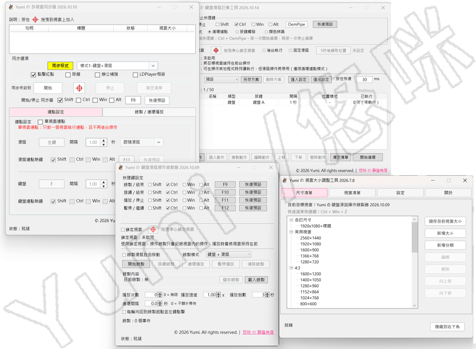This screenshot has width=476, height=349.
Task: Click the crosshair icon beside 鎖定視窗 in the recorder
Action: (x=153, y=230)
